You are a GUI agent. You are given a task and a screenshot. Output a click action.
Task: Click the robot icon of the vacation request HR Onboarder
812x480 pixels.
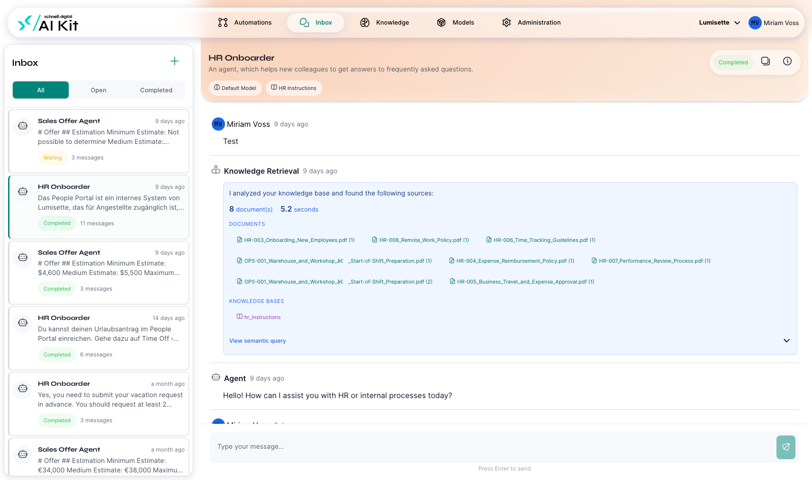pos(23,389)
